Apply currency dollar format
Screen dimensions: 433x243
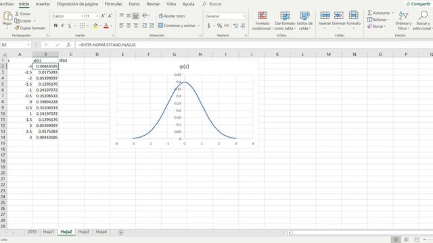pyautogui.click(x=209, y=26)
